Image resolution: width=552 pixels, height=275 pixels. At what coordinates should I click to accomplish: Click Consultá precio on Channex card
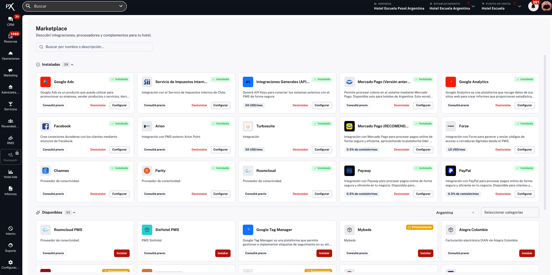(53, 194)
